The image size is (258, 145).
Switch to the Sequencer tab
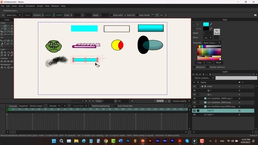tap(23, 106)
